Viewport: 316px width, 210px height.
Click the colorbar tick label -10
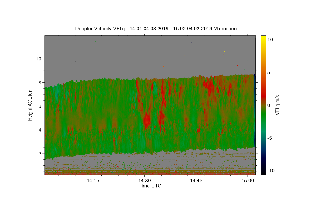click(x=271, y=171)
